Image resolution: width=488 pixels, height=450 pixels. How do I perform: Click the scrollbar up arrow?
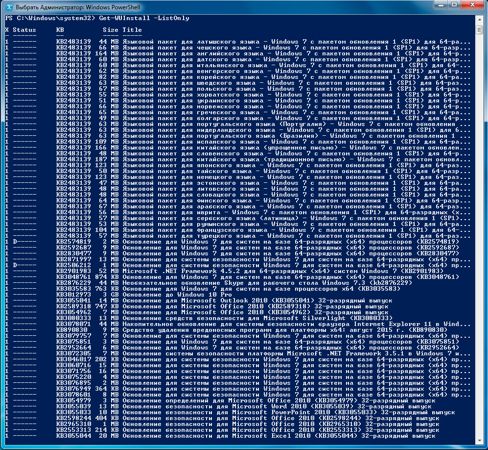point(479,20)
